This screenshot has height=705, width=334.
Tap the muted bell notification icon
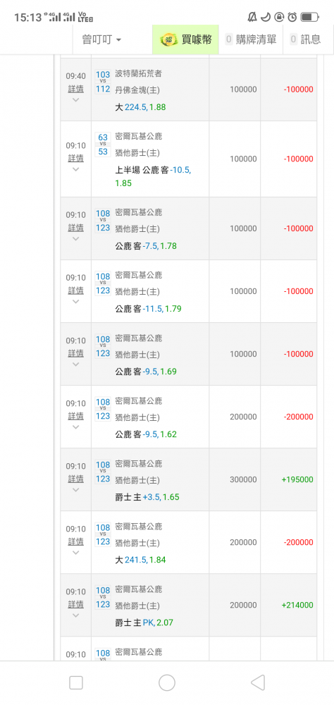(252, 17)
